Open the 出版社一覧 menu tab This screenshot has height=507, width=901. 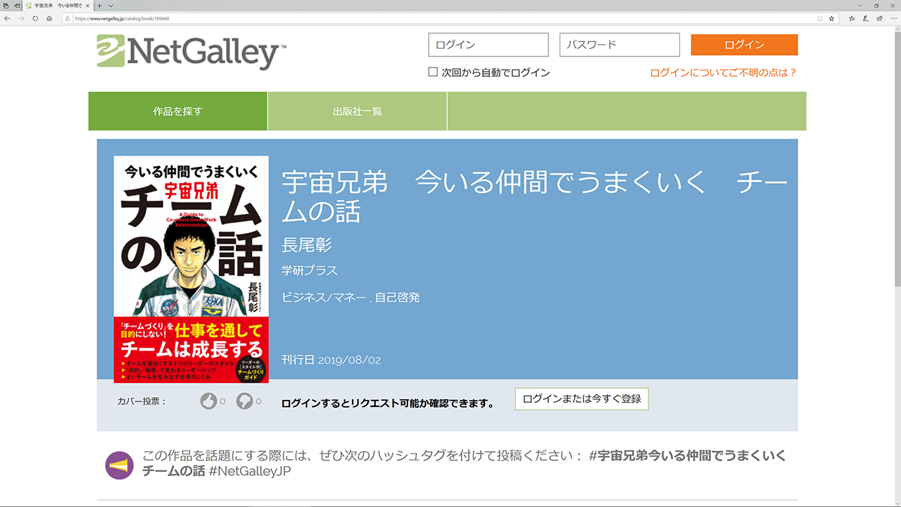tap(357, 111)
